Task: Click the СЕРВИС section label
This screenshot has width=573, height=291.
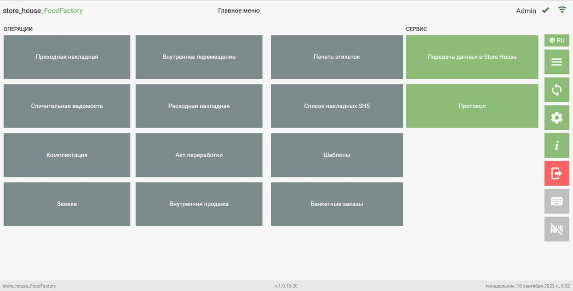Action: coord(416,29)
